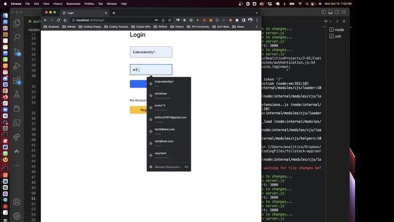Go to Chrome home page icon

pos(65,20)
